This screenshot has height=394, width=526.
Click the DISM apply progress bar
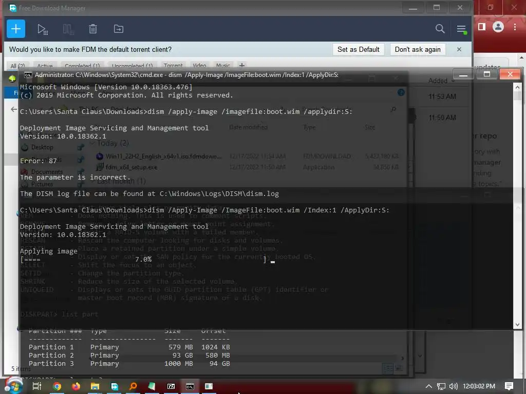[x=143, y=259]
